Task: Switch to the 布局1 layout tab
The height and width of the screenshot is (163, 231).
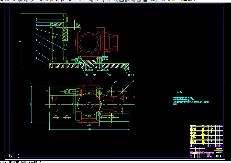Action: point(24,162)
